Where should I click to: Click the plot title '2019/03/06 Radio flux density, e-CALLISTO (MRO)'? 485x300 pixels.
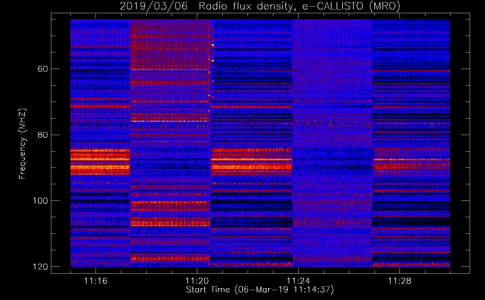tap(260, 6)
